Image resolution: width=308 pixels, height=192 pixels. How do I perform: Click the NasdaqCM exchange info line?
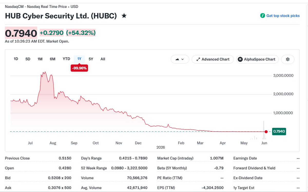(x=42, y=6)
